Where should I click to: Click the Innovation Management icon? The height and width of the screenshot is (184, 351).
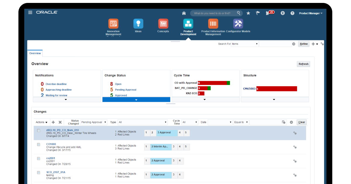[113, 23]
